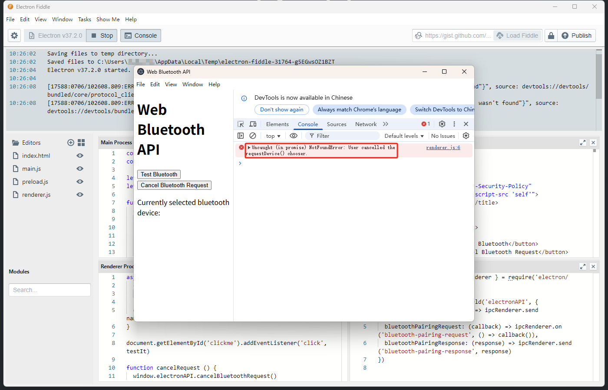Open Edit menu in Web Bluetooth window
The height and width of the screenshot is (390, 608).
coord(155,84)
